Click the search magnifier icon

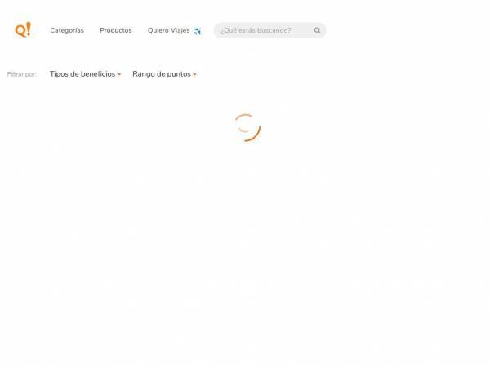[317, 30]
